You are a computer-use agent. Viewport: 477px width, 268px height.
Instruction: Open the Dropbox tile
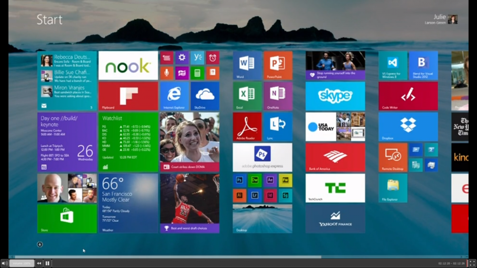[x=408, y=127]
